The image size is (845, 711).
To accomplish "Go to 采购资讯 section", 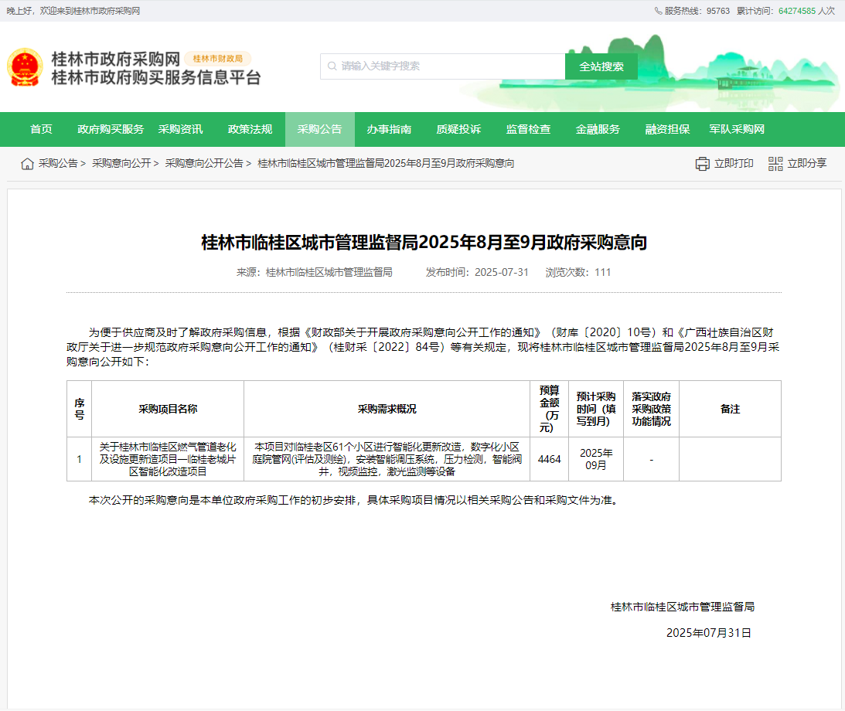I will pos(180,129).
